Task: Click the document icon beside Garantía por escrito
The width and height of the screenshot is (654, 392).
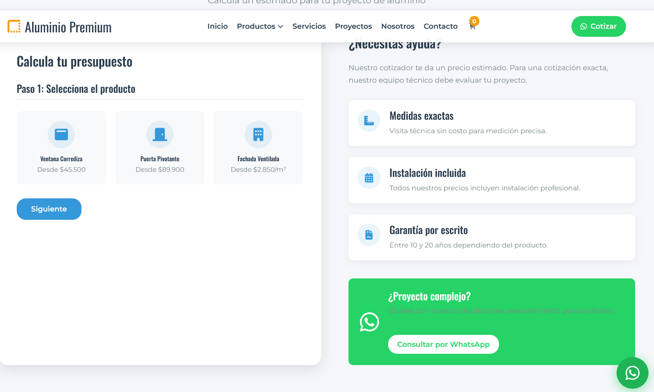Action: 369,235
